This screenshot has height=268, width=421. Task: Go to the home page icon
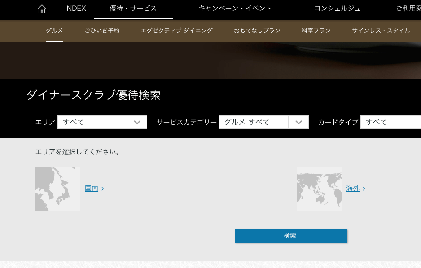tap(42, 9)
